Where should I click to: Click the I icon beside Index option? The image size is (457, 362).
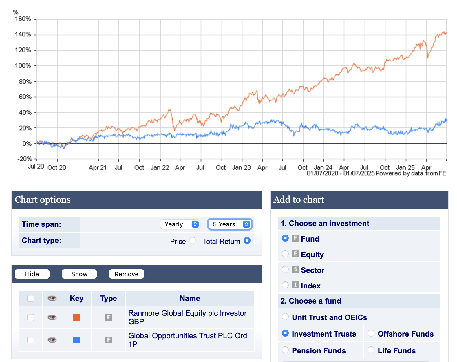pyautogui.click(x=295, y=285)
